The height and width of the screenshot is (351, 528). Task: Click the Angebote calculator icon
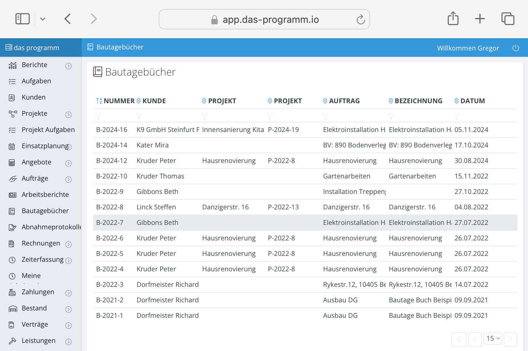click(x=12, y=163)
